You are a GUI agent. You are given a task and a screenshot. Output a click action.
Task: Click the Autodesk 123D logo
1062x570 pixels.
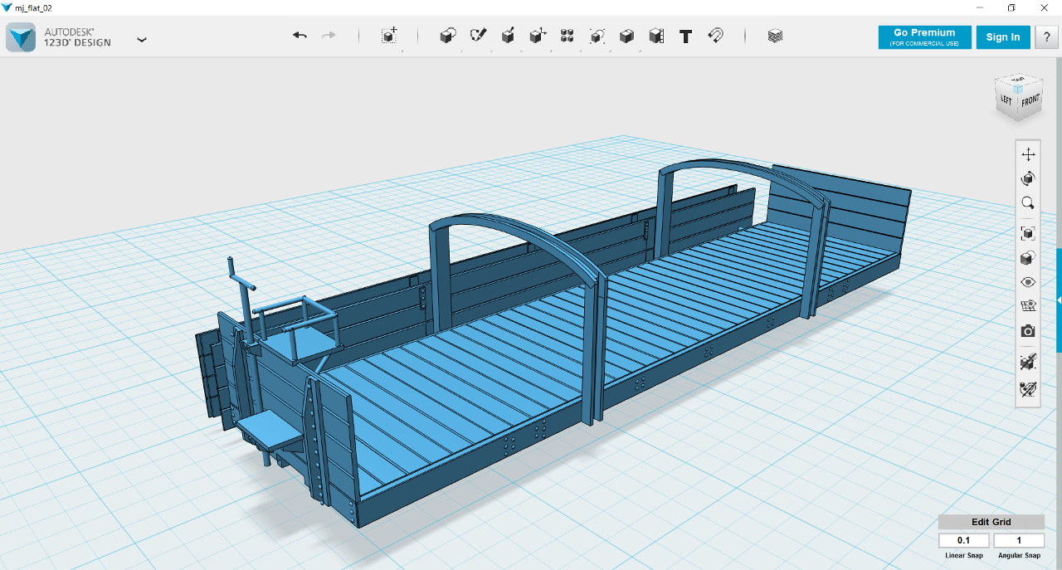coord(21,37)
